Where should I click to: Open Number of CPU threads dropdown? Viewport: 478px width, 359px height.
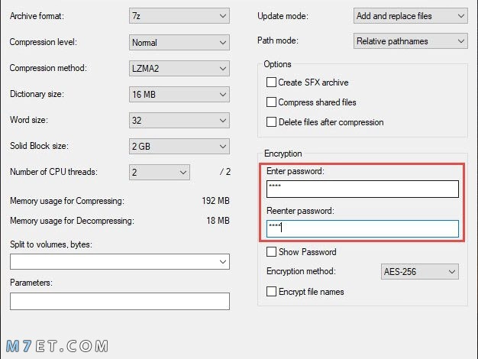point(160,173)
